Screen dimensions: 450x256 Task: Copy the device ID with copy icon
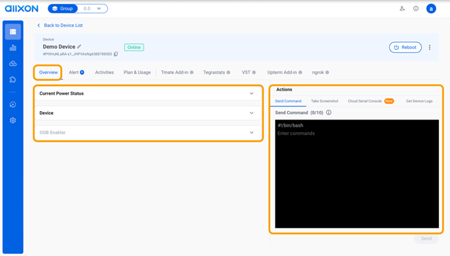tap(116, 54)
